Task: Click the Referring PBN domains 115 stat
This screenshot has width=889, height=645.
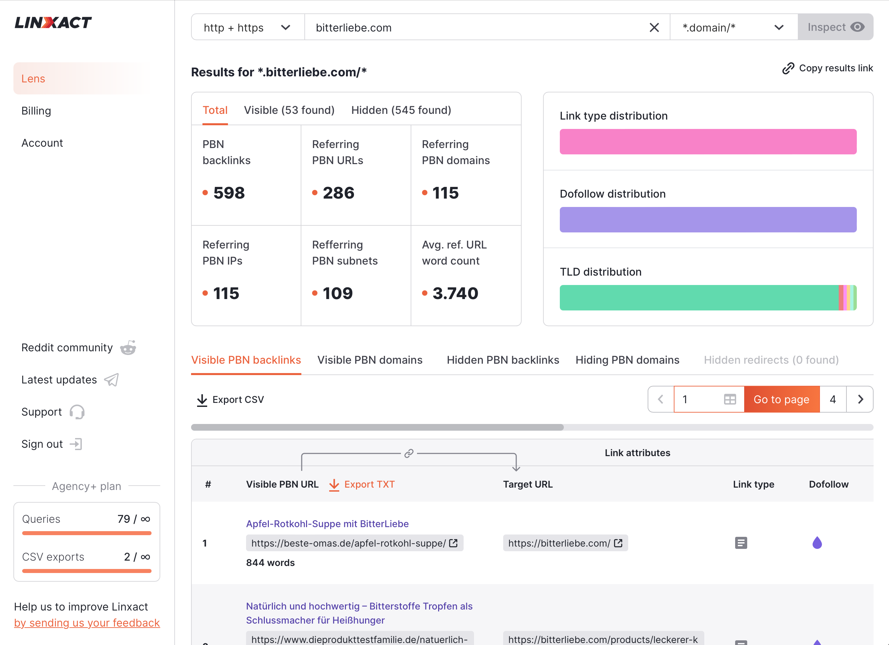Action: point(466,175)
